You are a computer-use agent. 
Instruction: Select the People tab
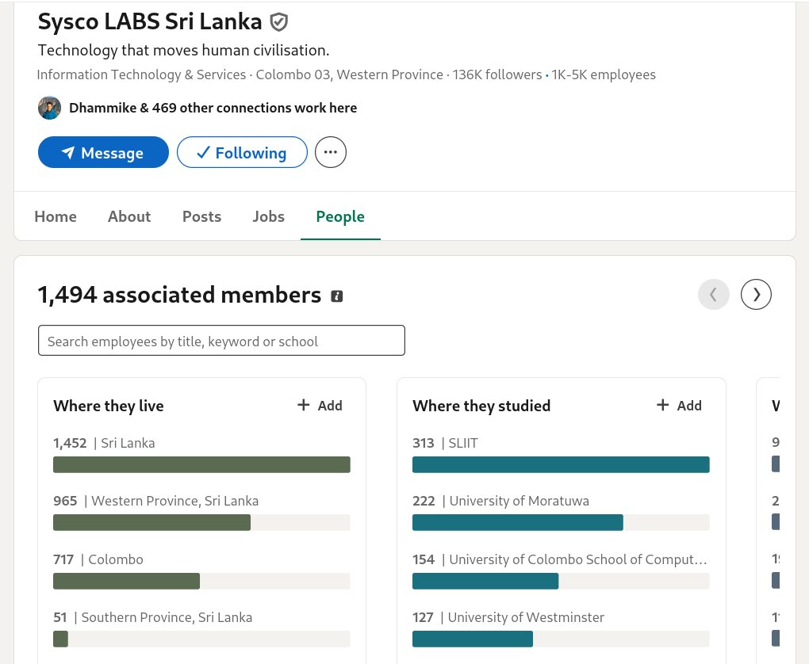340,216
